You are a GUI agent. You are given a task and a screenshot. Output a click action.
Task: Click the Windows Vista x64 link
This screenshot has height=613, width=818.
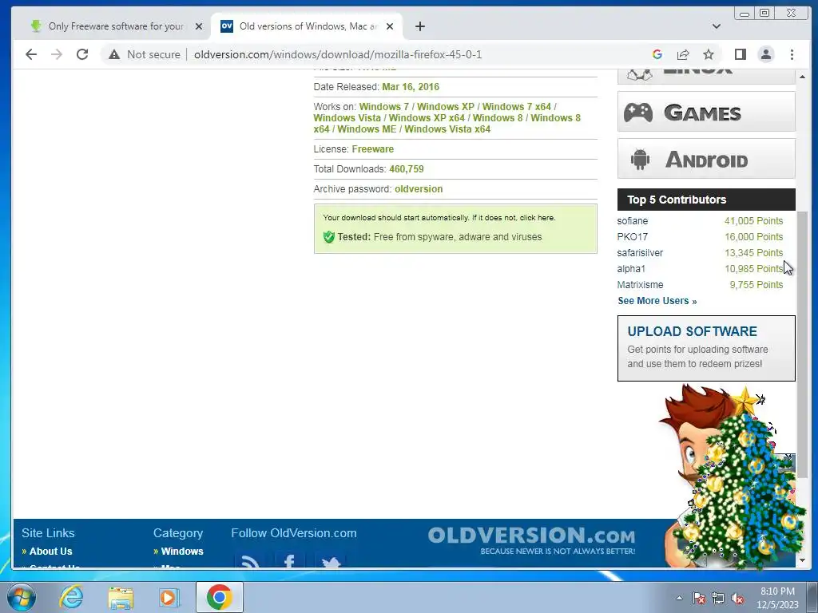pos(447,129)
